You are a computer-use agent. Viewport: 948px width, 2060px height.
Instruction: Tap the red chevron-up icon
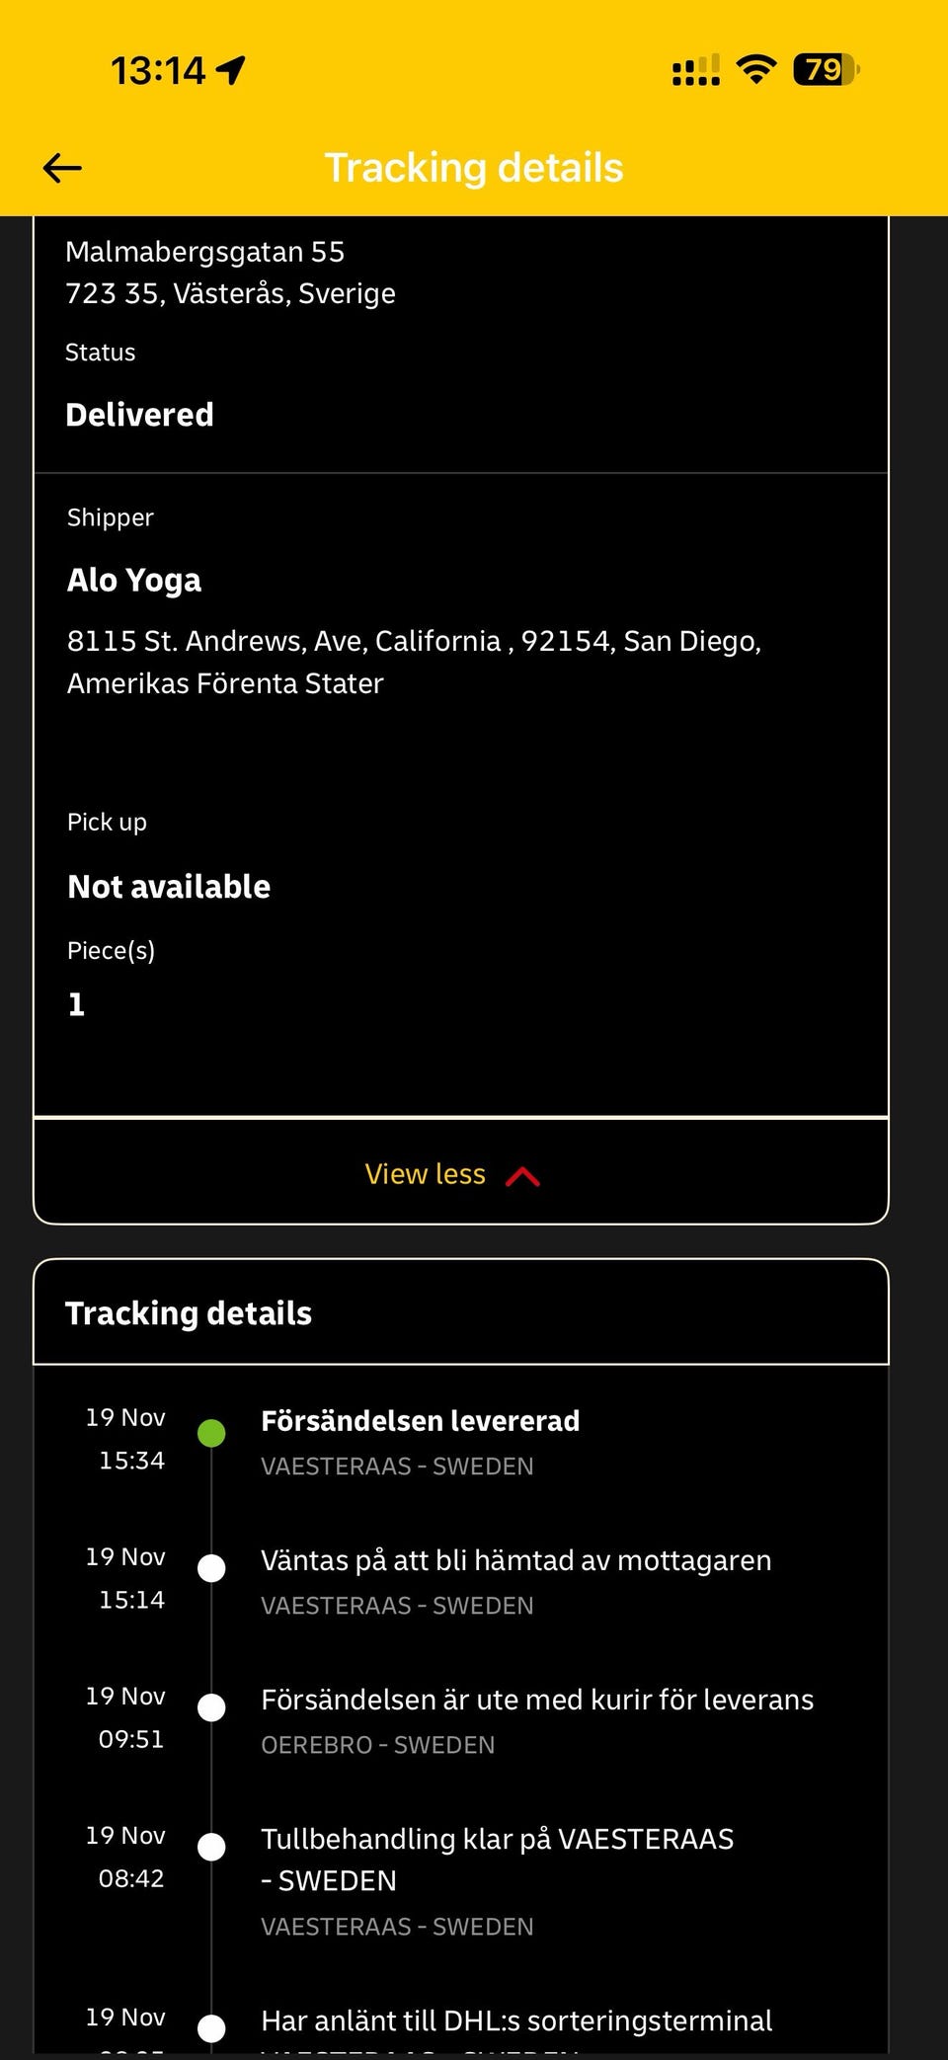(522, 1176)
